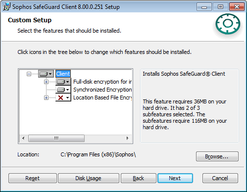Expand the Location Based File Encryption node
This screenshot has width=247, height=192.
(46, 97)
